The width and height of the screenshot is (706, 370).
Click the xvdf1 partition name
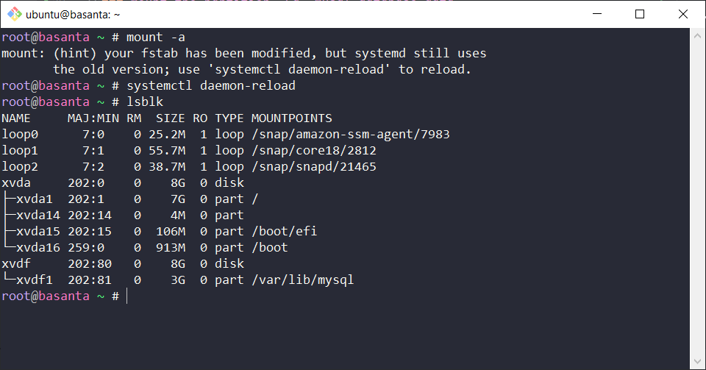34,280
